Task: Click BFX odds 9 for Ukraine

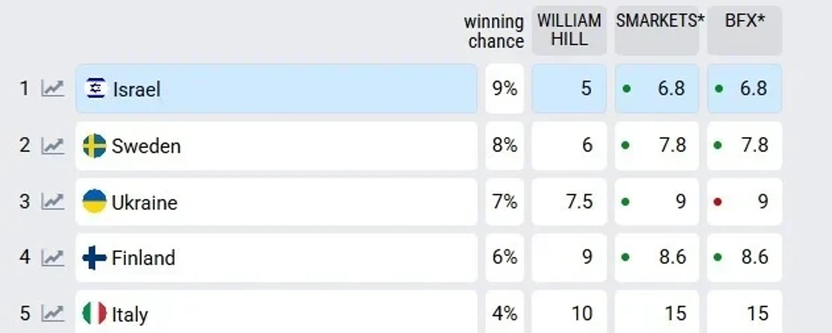Action: [x=745, y=201]
